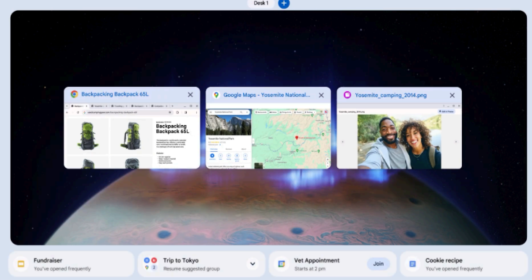Image resolution: width=532 pixels, height=280 pixels.
Task: Click the Calendar icon beside Vet Appointment
Action: coord(282,264)
